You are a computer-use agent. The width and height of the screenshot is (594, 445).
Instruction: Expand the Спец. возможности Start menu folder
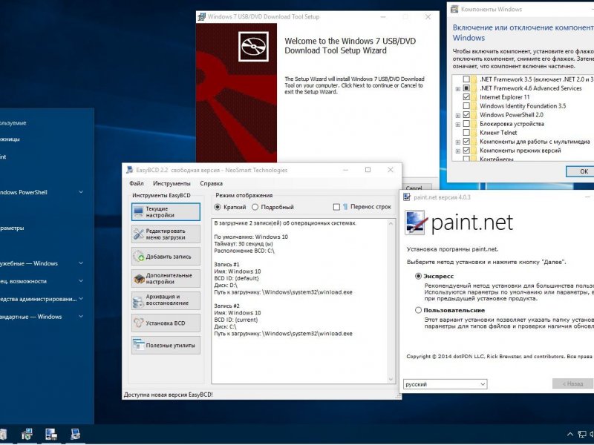pyautogui.click(x=81, y=281)
